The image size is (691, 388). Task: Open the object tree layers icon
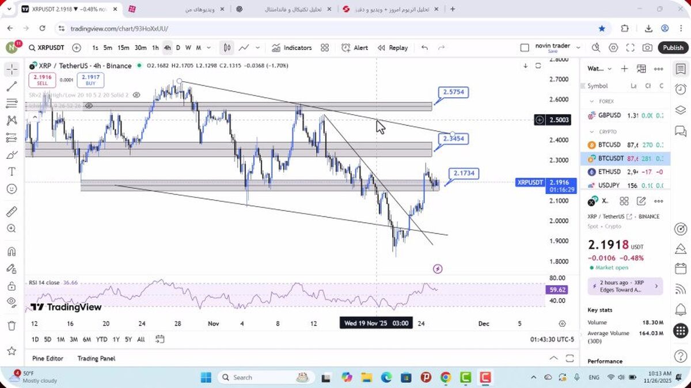[681, 109]
